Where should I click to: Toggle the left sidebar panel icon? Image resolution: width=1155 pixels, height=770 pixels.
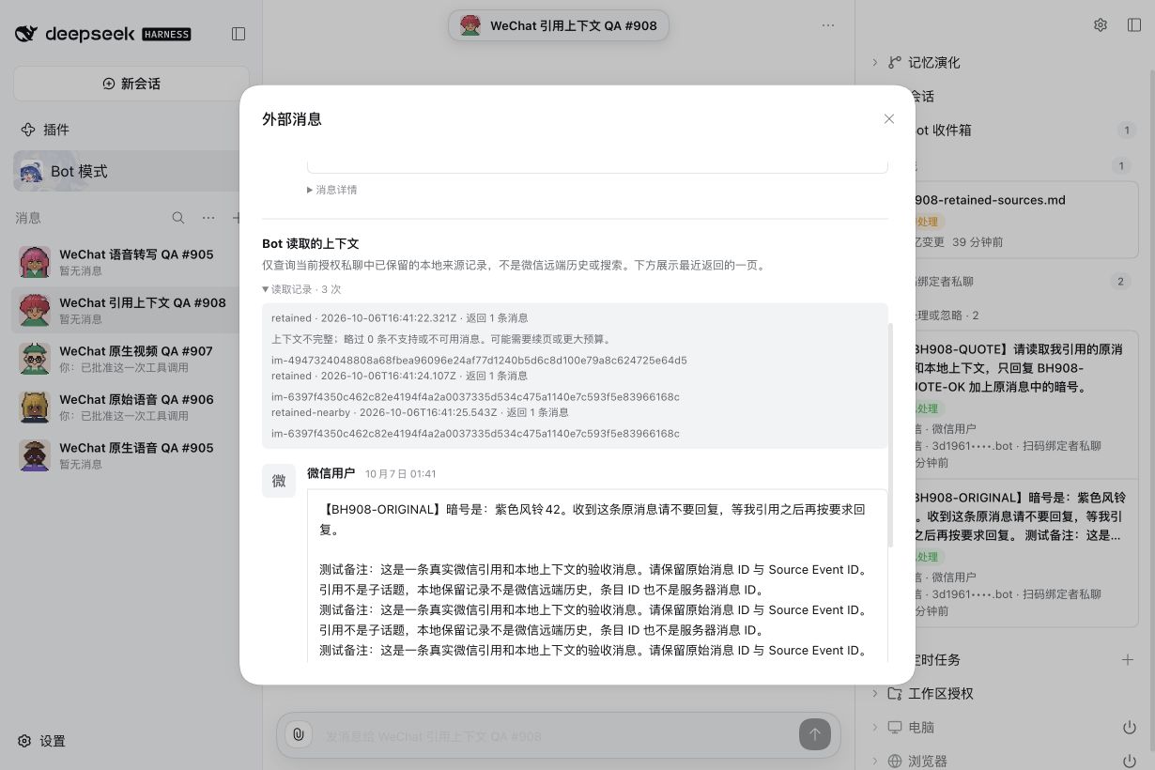(239, 34)
